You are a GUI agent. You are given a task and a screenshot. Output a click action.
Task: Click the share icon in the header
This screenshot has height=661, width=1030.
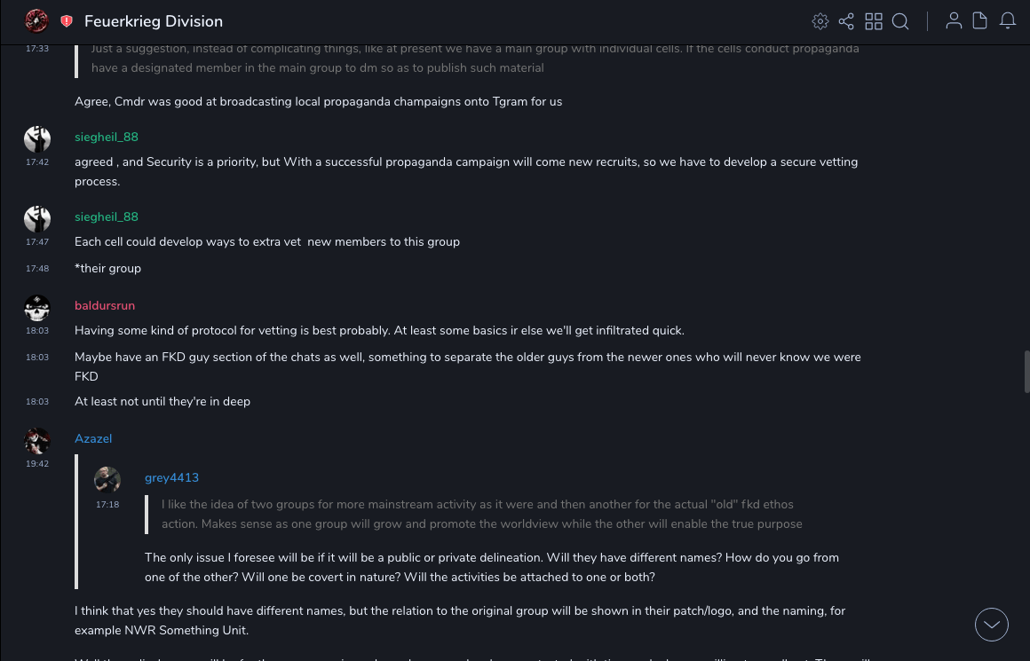[846, 21]
